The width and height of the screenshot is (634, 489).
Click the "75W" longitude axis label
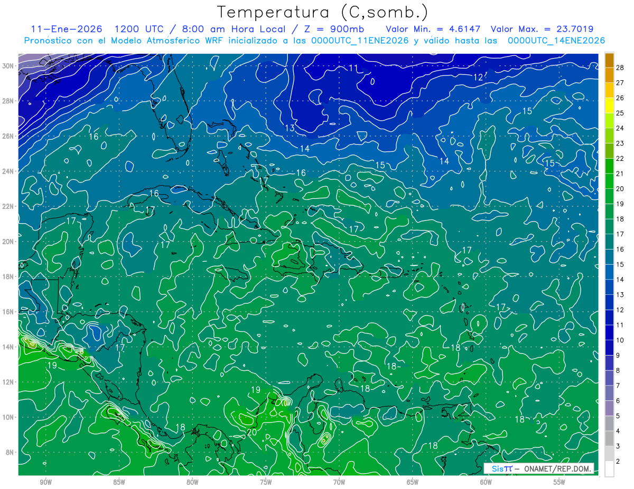(x=266, y=482)
